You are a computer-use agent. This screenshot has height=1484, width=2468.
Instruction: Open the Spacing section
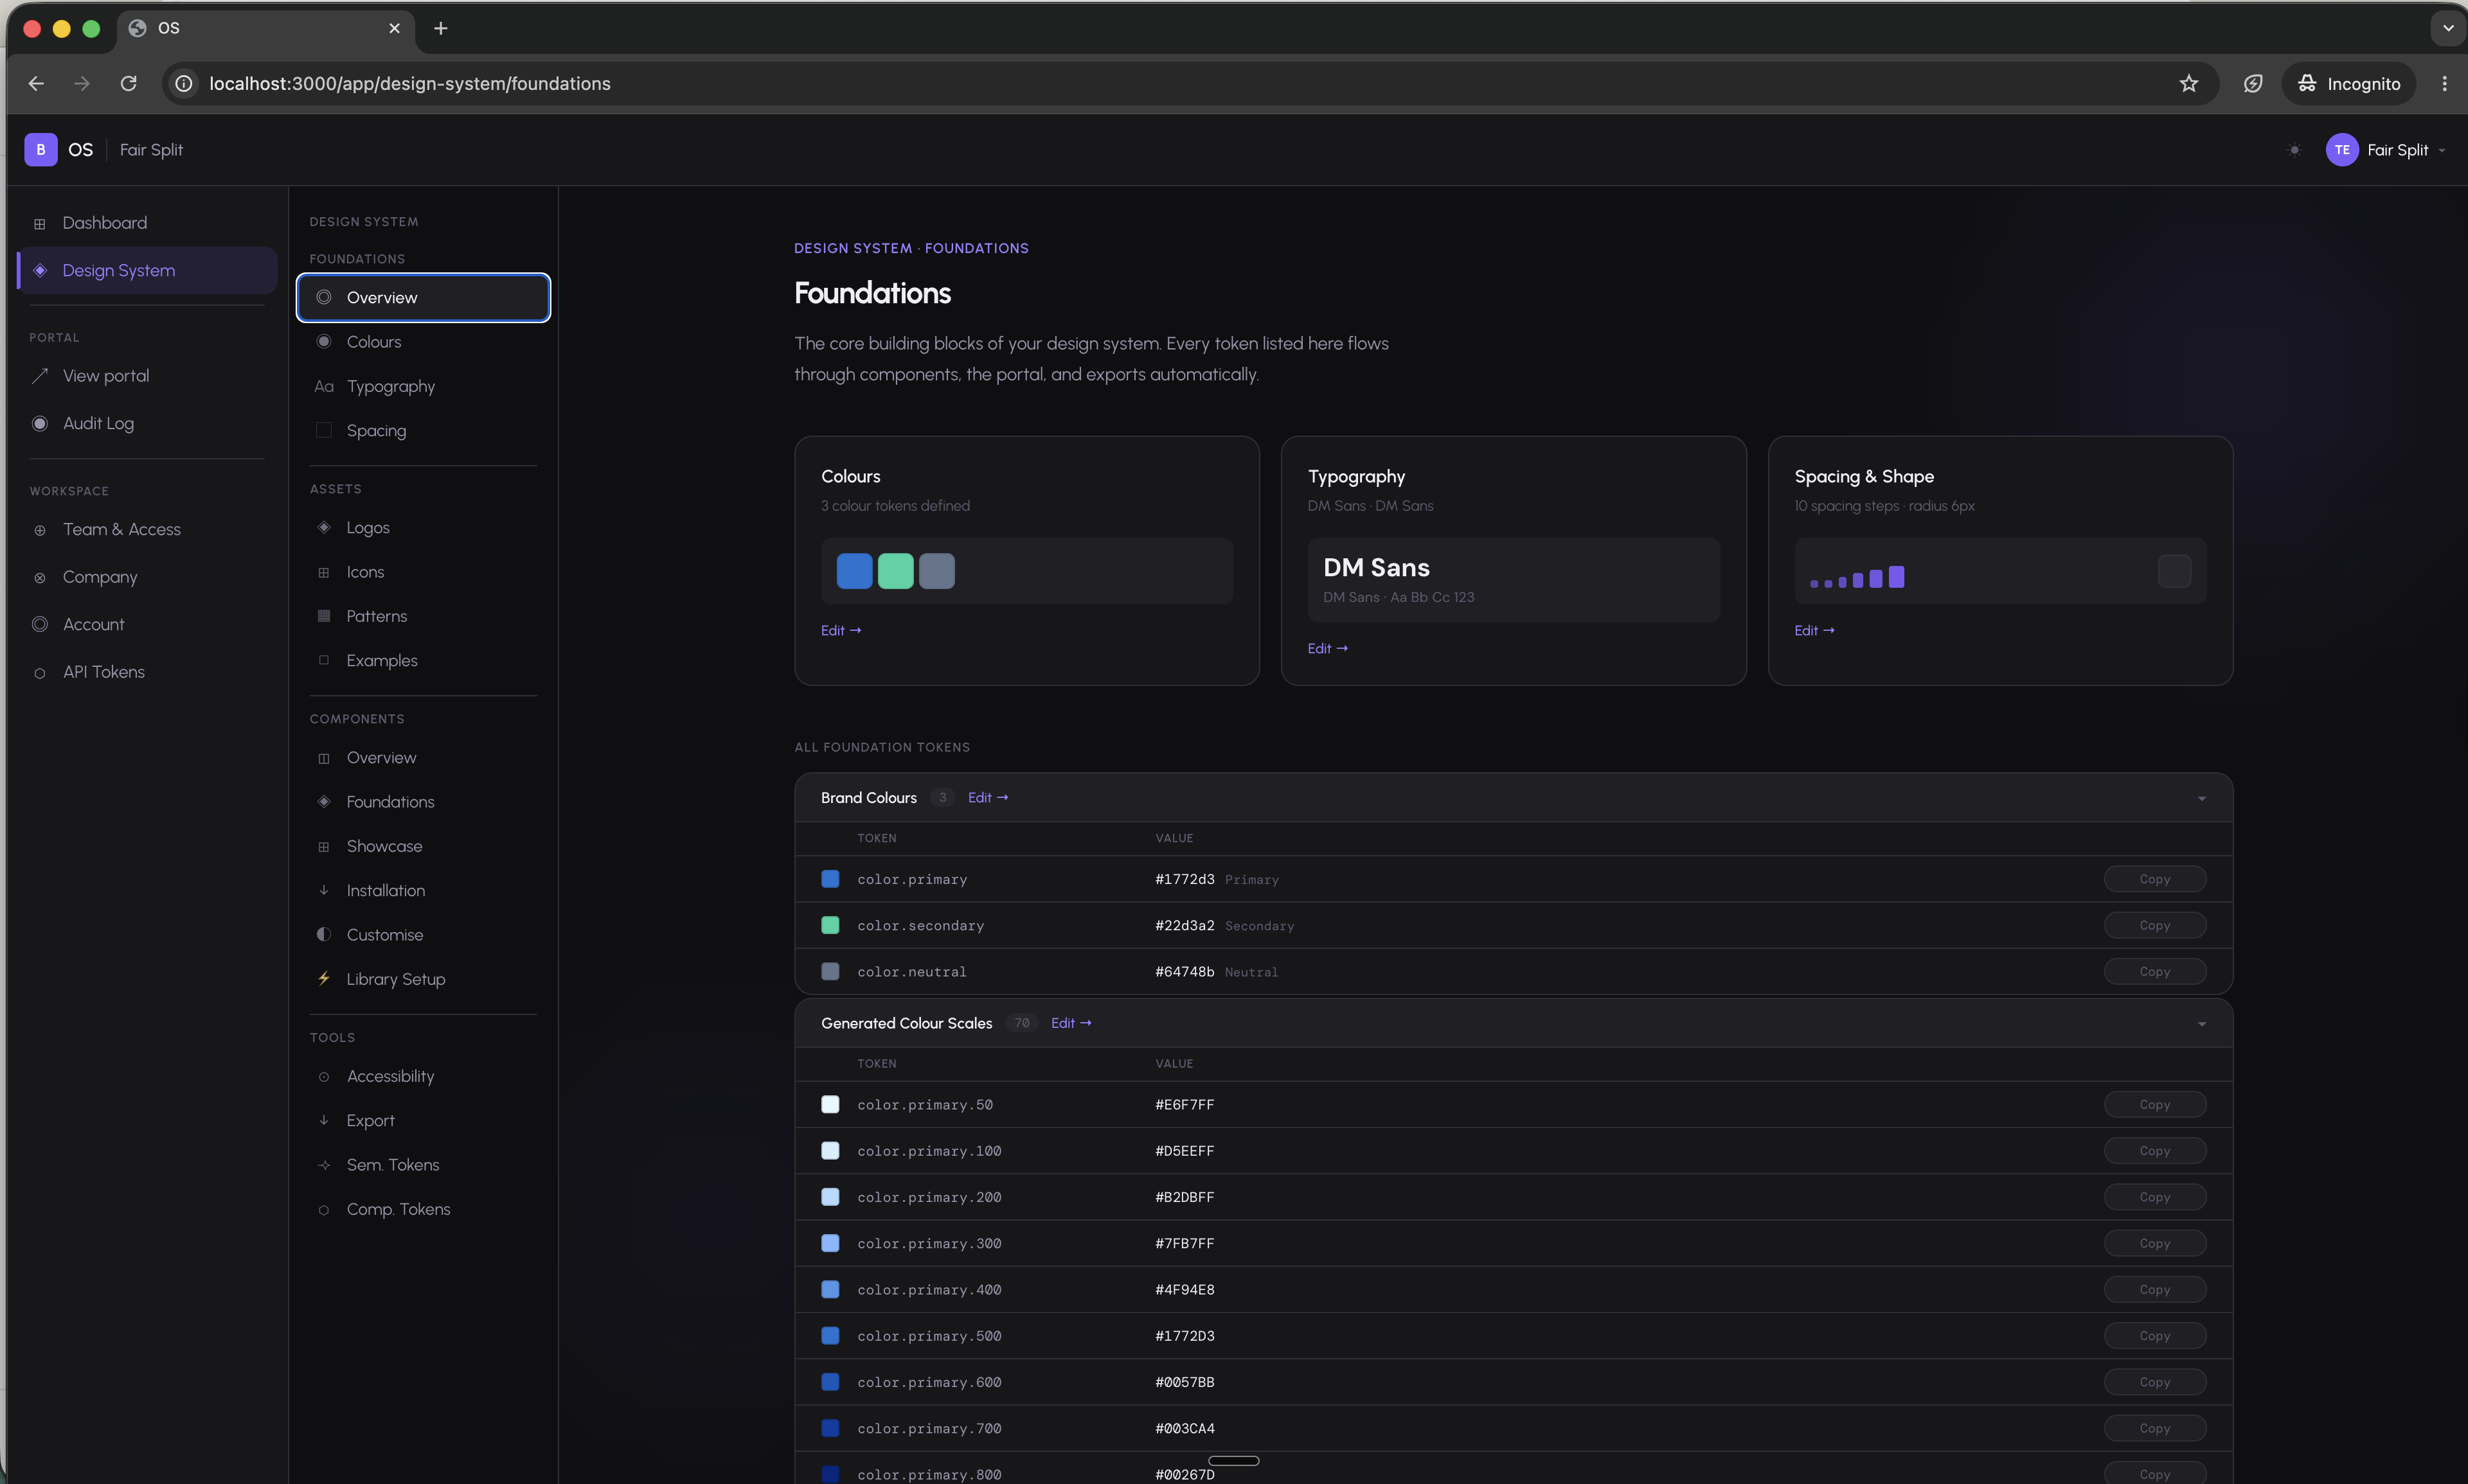click(x=423, y=430)
